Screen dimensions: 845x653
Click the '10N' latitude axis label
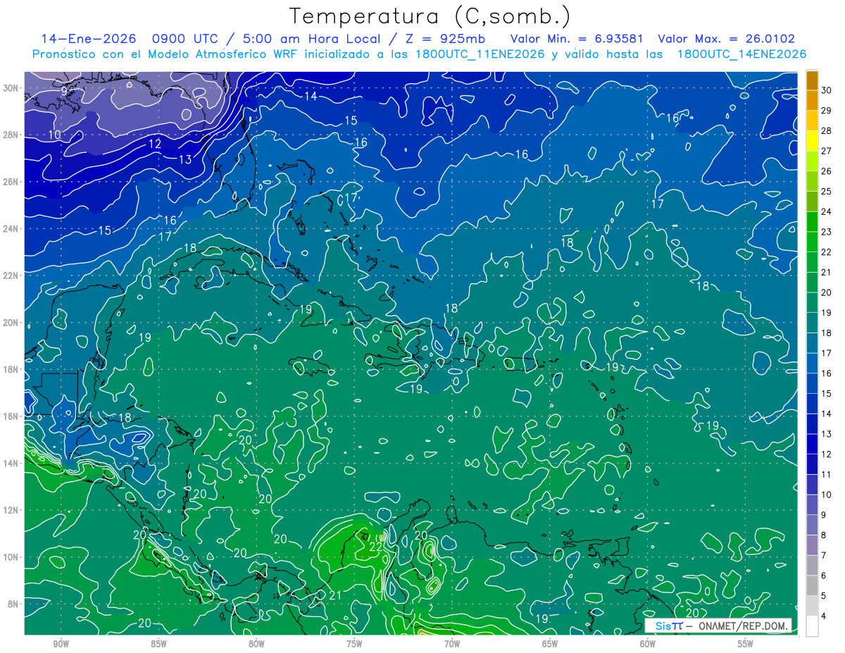(x=11, y=556)
